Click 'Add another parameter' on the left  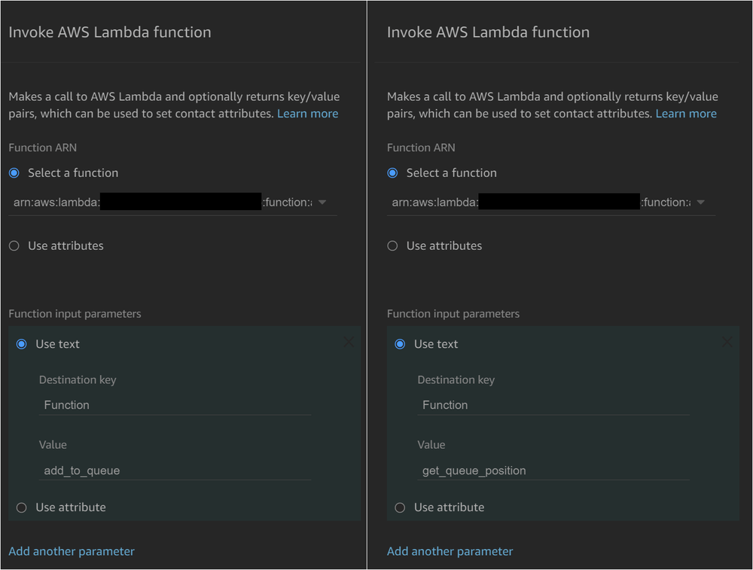point(71,550)
